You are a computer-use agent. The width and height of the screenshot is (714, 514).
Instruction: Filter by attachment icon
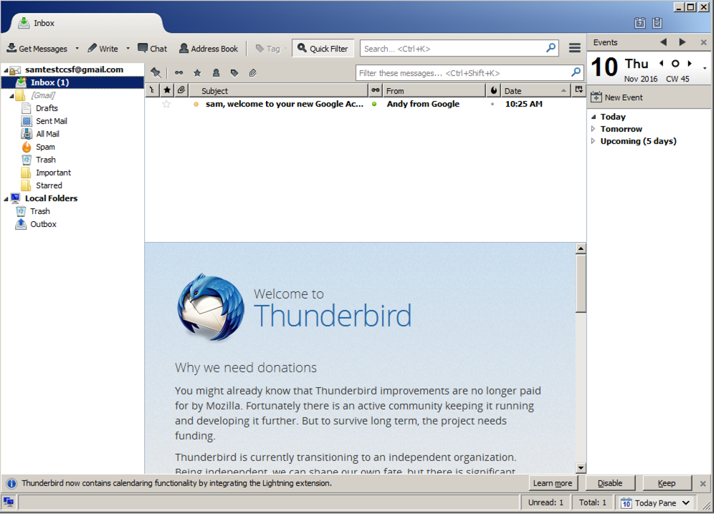pos(253,73)
